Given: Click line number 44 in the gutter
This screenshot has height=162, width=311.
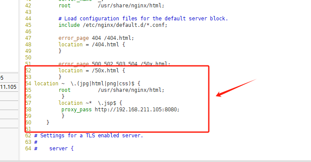Looking at the screenshot, I should point(28,19).
